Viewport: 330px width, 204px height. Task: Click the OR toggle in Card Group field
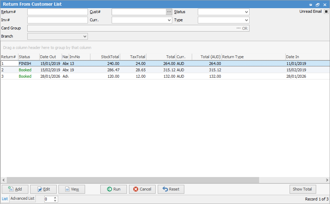245,28
